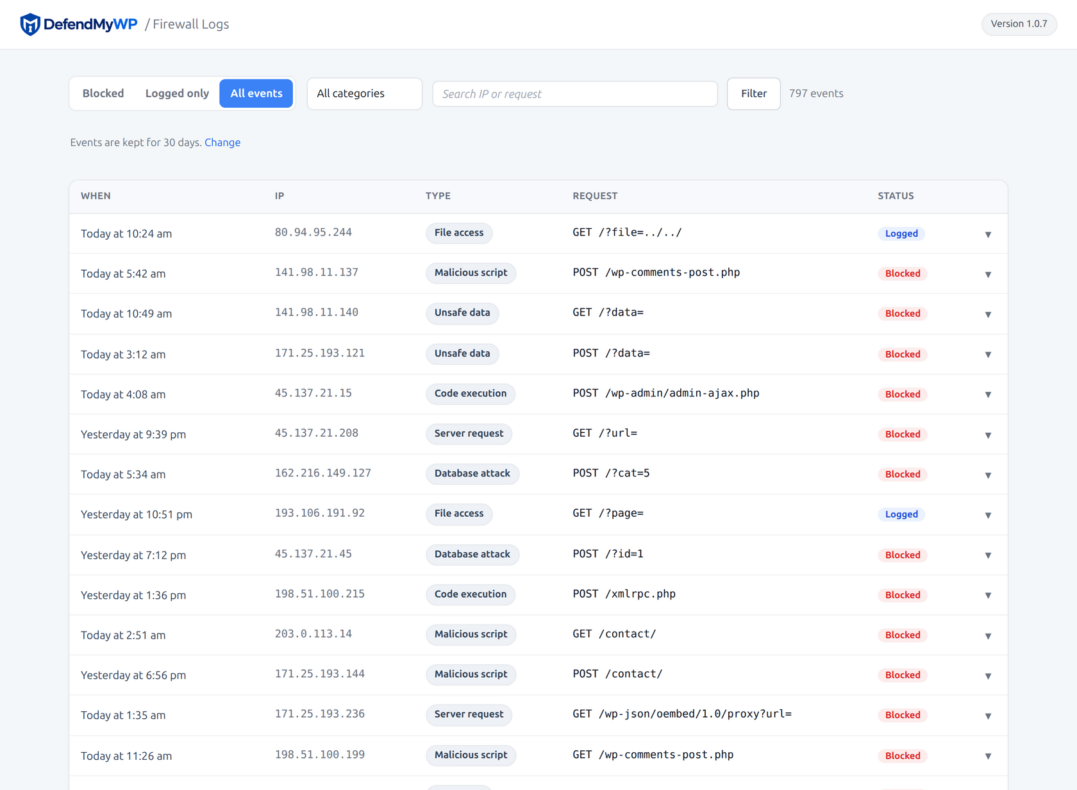Click the Database attack tag for /?cat=5
The height and width of the screenshot is (790, 1077).
(x=472, y=474)
